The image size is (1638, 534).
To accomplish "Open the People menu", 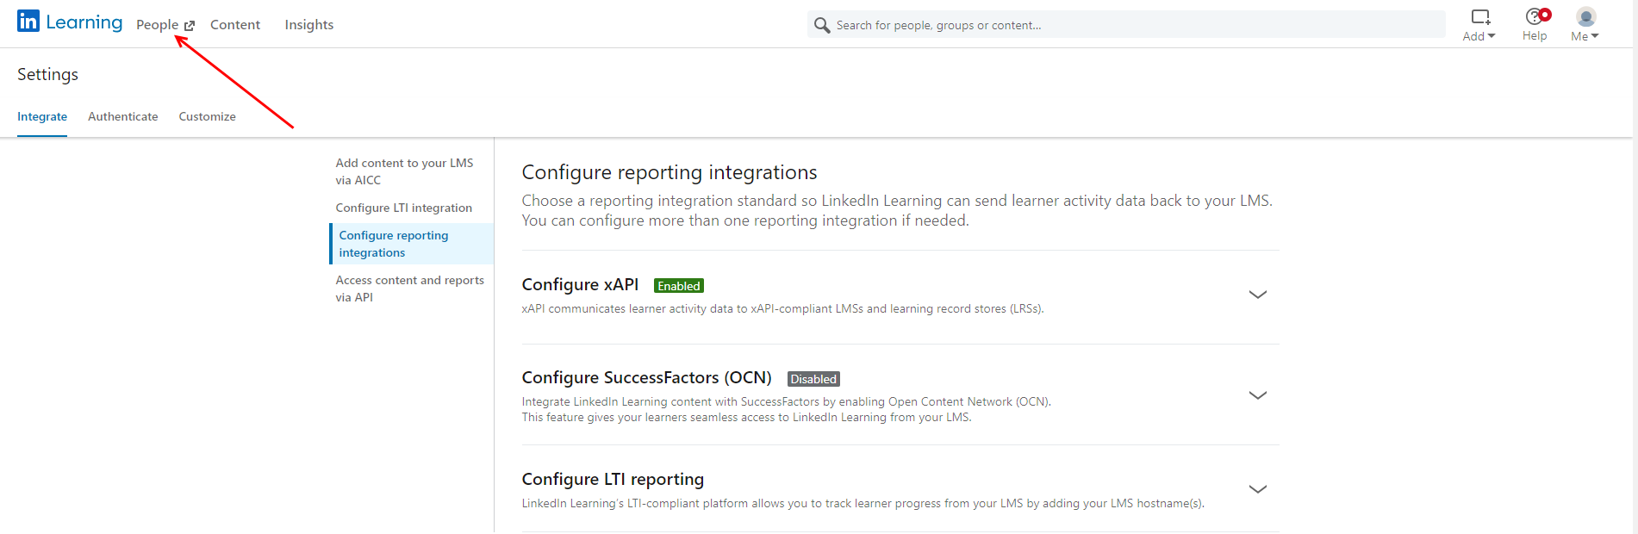I will click(158, 25).
